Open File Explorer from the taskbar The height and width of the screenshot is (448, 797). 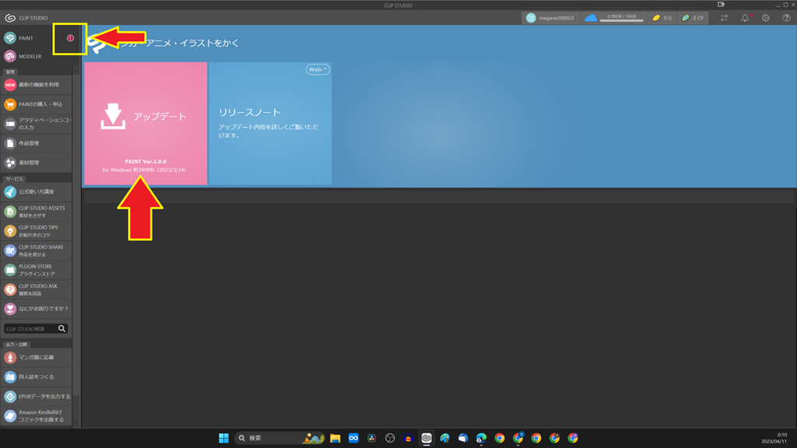[x=335, y=438]
